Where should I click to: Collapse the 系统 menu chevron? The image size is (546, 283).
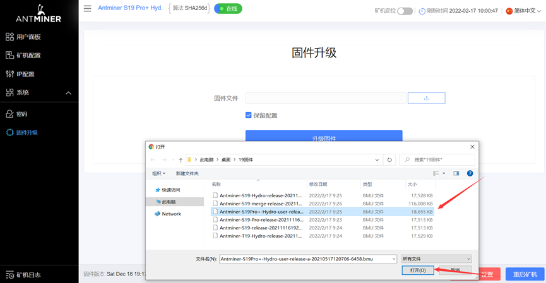[69, 93]
